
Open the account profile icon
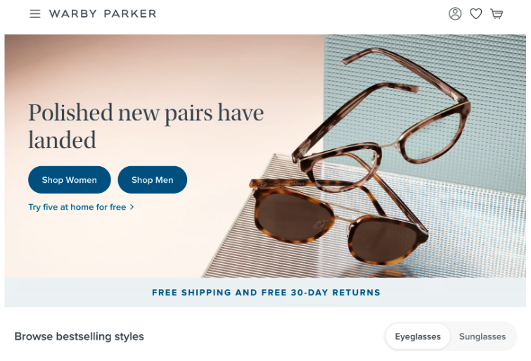click(x=455, y=14)
